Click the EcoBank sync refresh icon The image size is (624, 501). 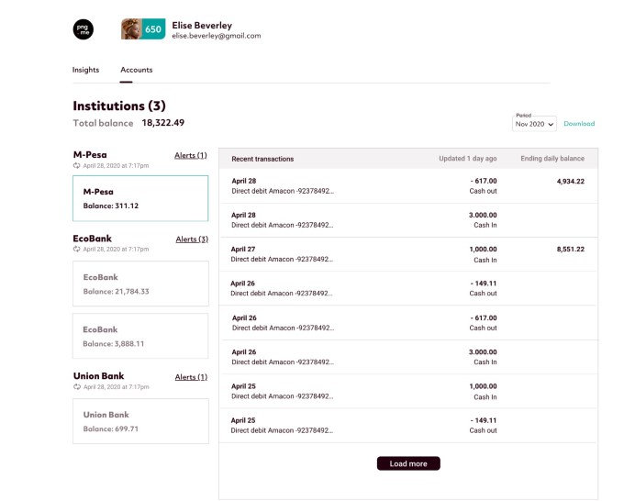[x=77, y=249]
